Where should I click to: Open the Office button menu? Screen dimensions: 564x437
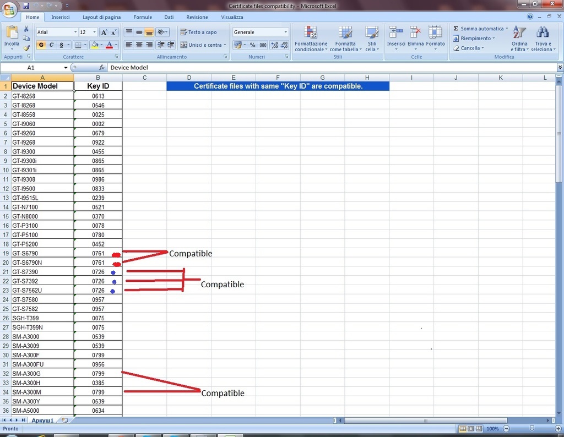(x=9, y=9)
